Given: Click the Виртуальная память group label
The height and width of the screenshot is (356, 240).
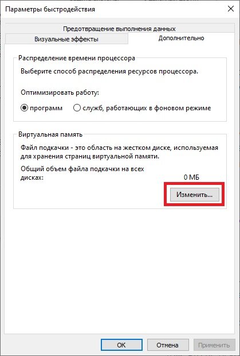Looking at the screenshot, I should pos(50,134).
